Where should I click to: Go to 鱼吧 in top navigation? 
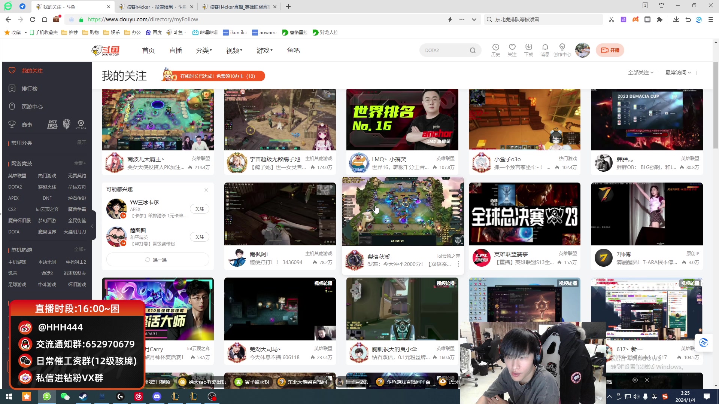[x=293, y=50]
